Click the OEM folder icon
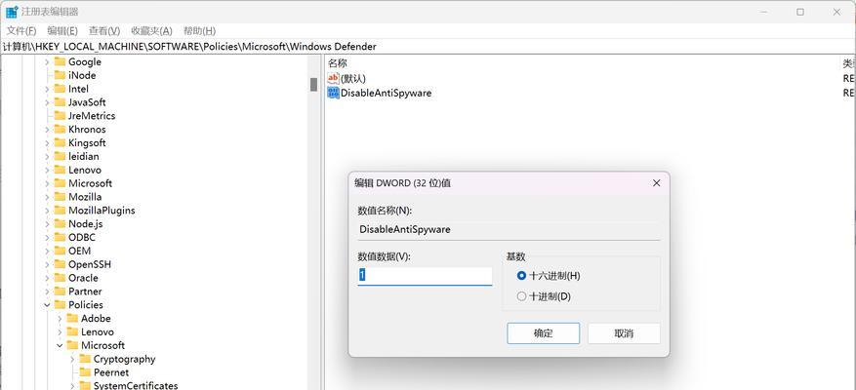Image resolution: width=856 pixels, height=390 pixels. [x=60, y=251]
